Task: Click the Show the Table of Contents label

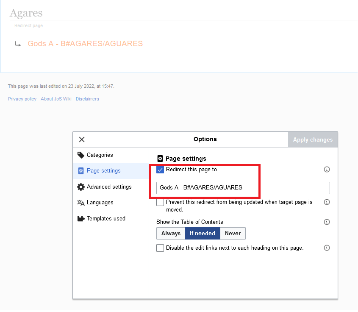Action: [x=189, y=222]
